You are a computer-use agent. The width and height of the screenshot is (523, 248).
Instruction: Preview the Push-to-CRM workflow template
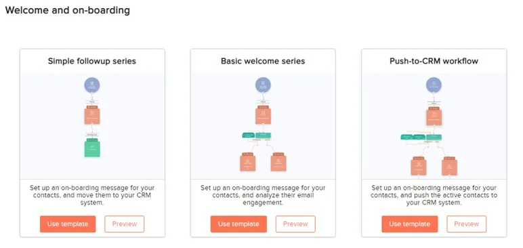coord(466,224)
